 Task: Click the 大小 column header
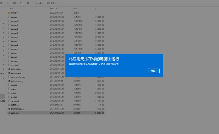coord(95,8)
